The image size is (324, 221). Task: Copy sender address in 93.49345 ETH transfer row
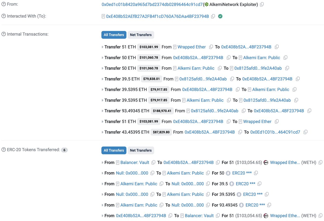pos(244,111)
